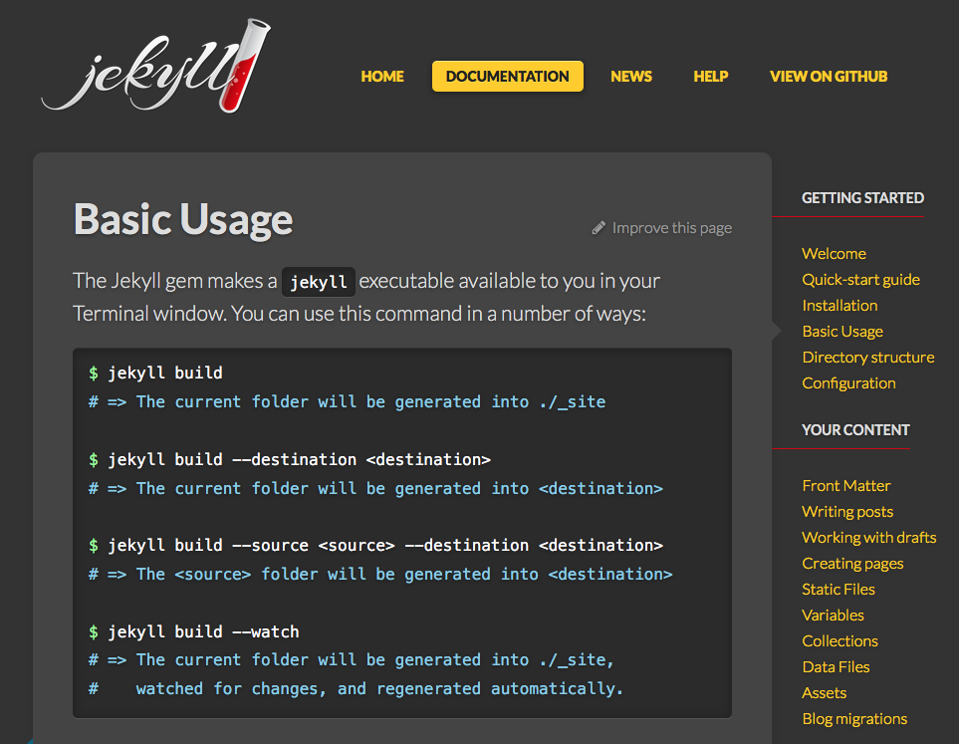Navigate to Creating pages
The image size is (959, 744).
pyautogui.click(x=852, y=564)
